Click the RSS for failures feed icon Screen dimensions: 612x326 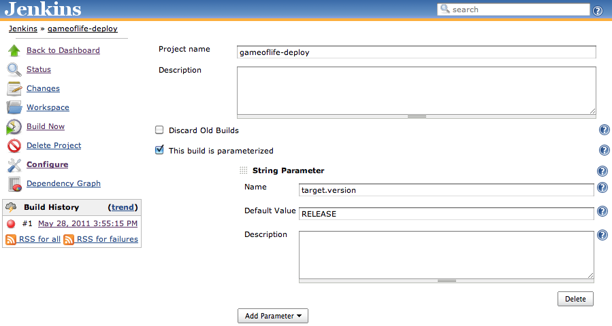pos(69,240)
